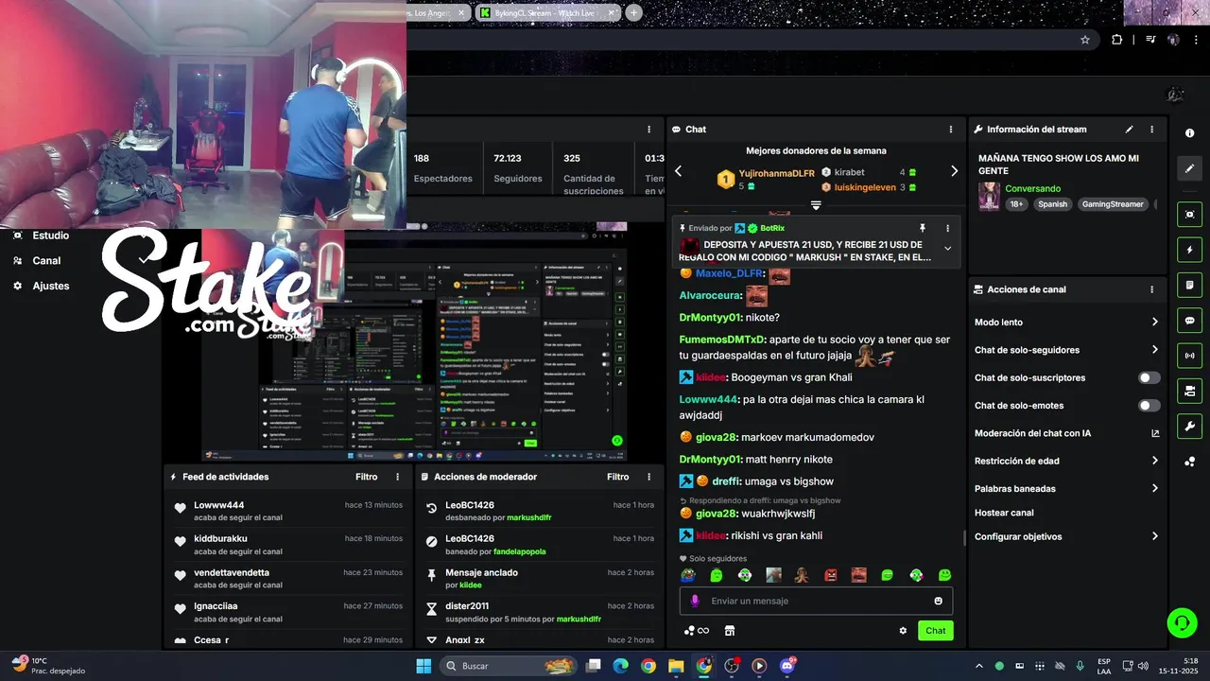Click the green headset support button
Image resolution: width=1210 pixels, height=681 pixels.
(1182, 622)
